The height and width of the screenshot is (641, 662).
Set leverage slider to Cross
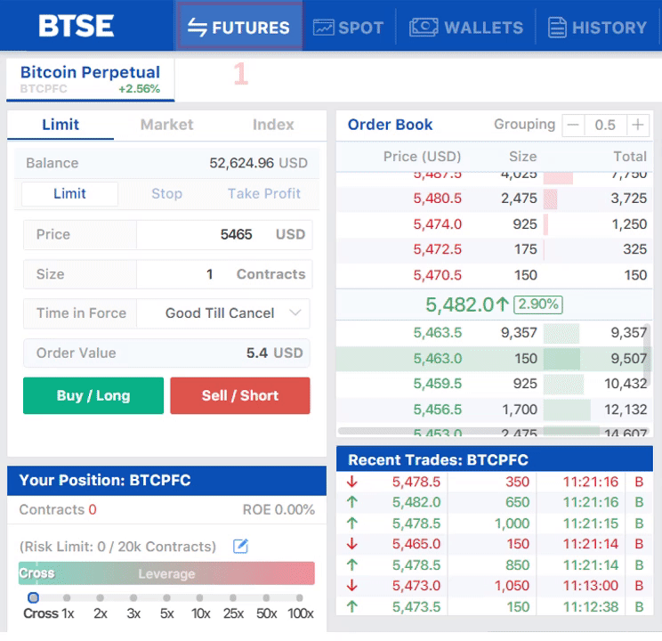33,597
